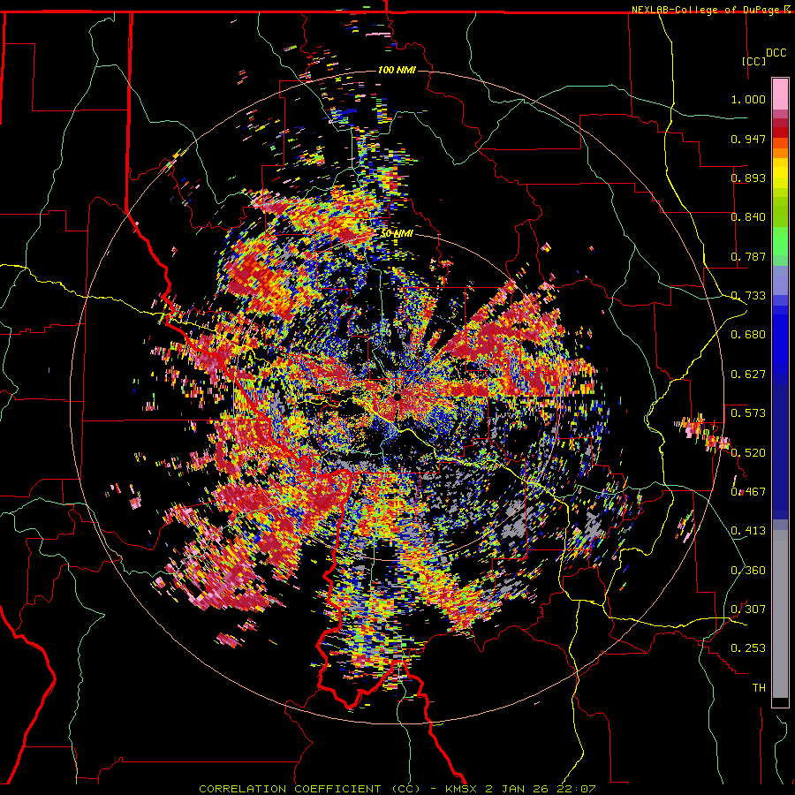
Task: Click the 0.467 legend value
Action: click(x=748, y=491)
